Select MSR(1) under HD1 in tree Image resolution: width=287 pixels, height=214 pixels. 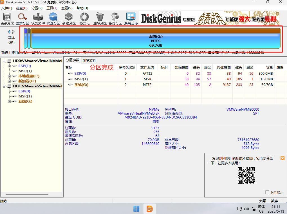tap(25, 96)
